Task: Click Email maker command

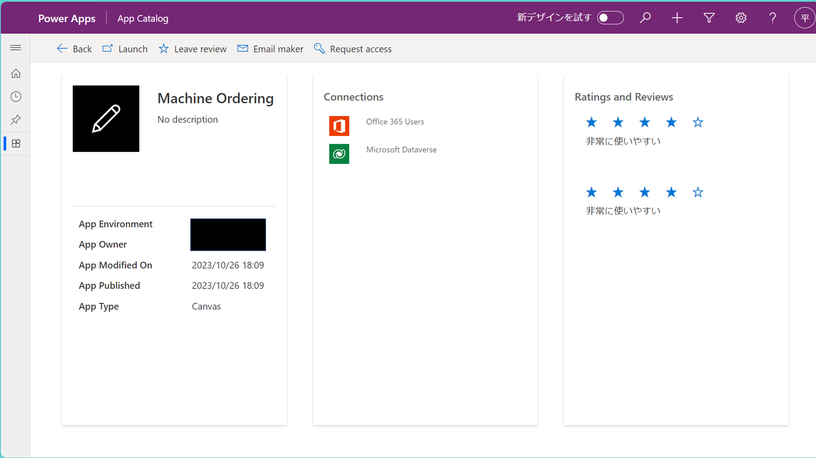Action: coord(270,49)
